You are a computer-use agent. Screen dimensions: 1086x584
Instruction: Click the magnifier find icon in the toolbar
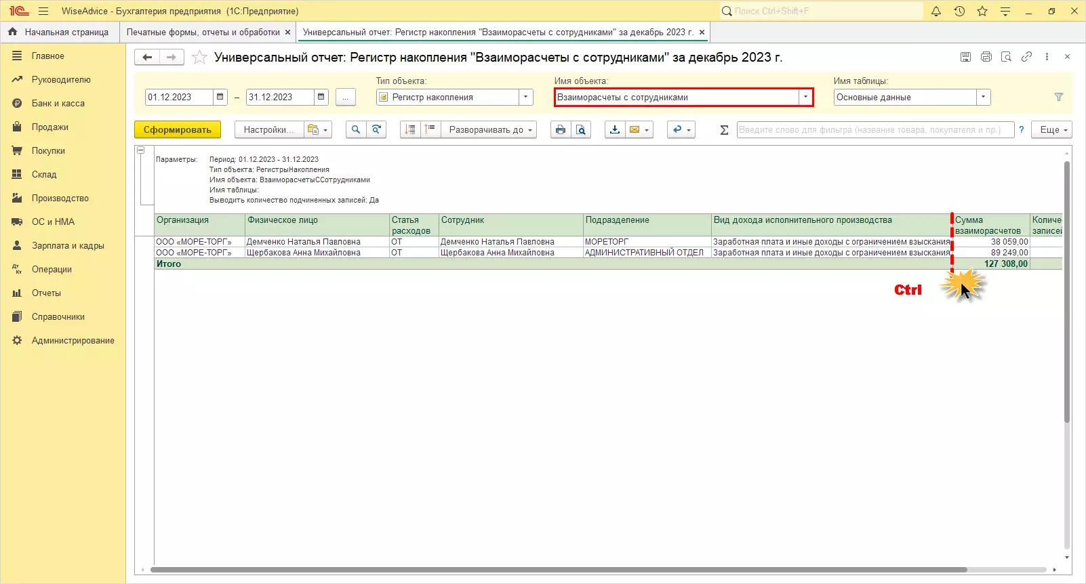click(x=355, y=130)
